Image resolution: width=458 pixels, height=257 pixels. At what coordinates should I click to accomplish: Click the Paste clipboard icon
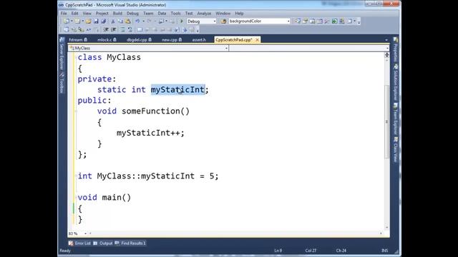tap(128, 21)
